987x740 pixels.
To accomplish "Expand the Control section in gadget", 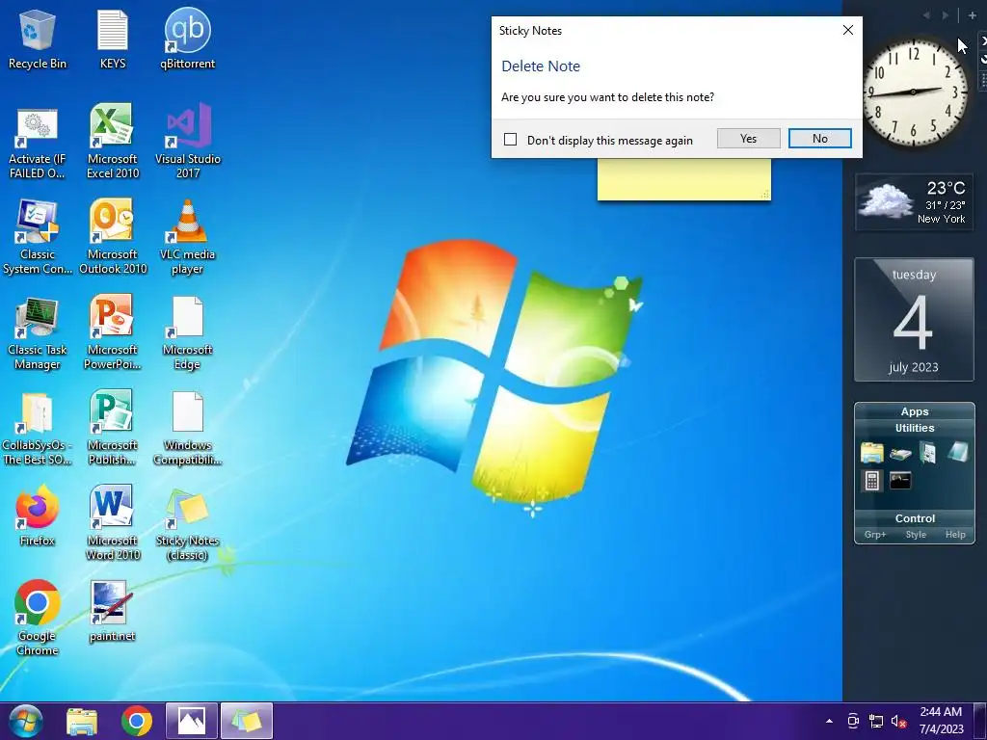I will tap(915, 518).
